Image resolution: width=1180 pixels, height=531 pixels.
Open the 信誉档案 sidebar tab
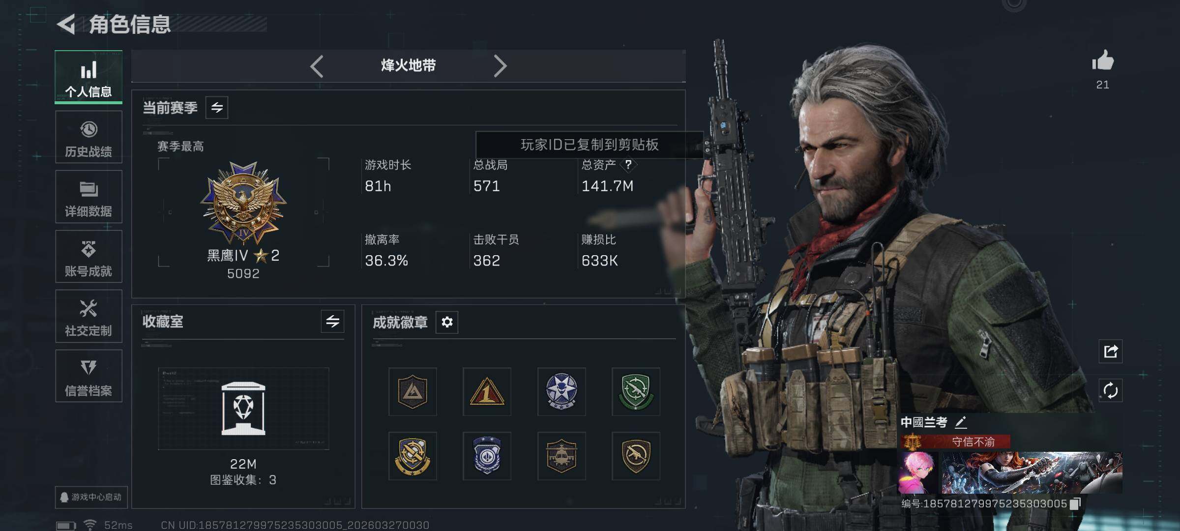tap(88, 376)
